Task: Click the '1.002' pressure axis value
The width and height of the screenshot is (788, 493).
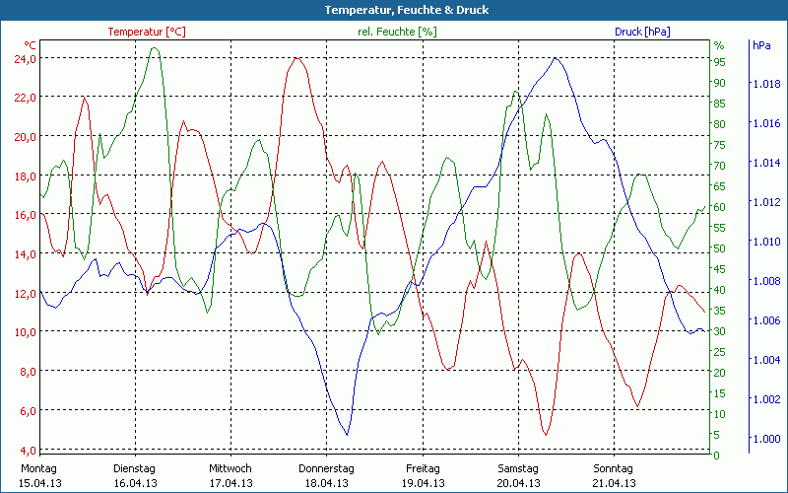Action: (x=766, y=399)
